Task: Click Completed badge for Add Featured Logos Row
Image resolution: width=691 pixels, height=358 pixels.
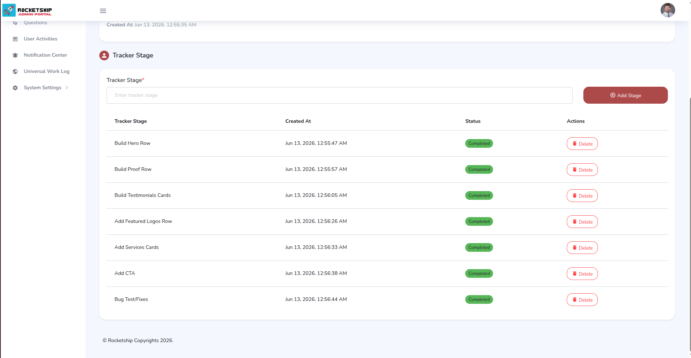Action: (x=479, y=221)
